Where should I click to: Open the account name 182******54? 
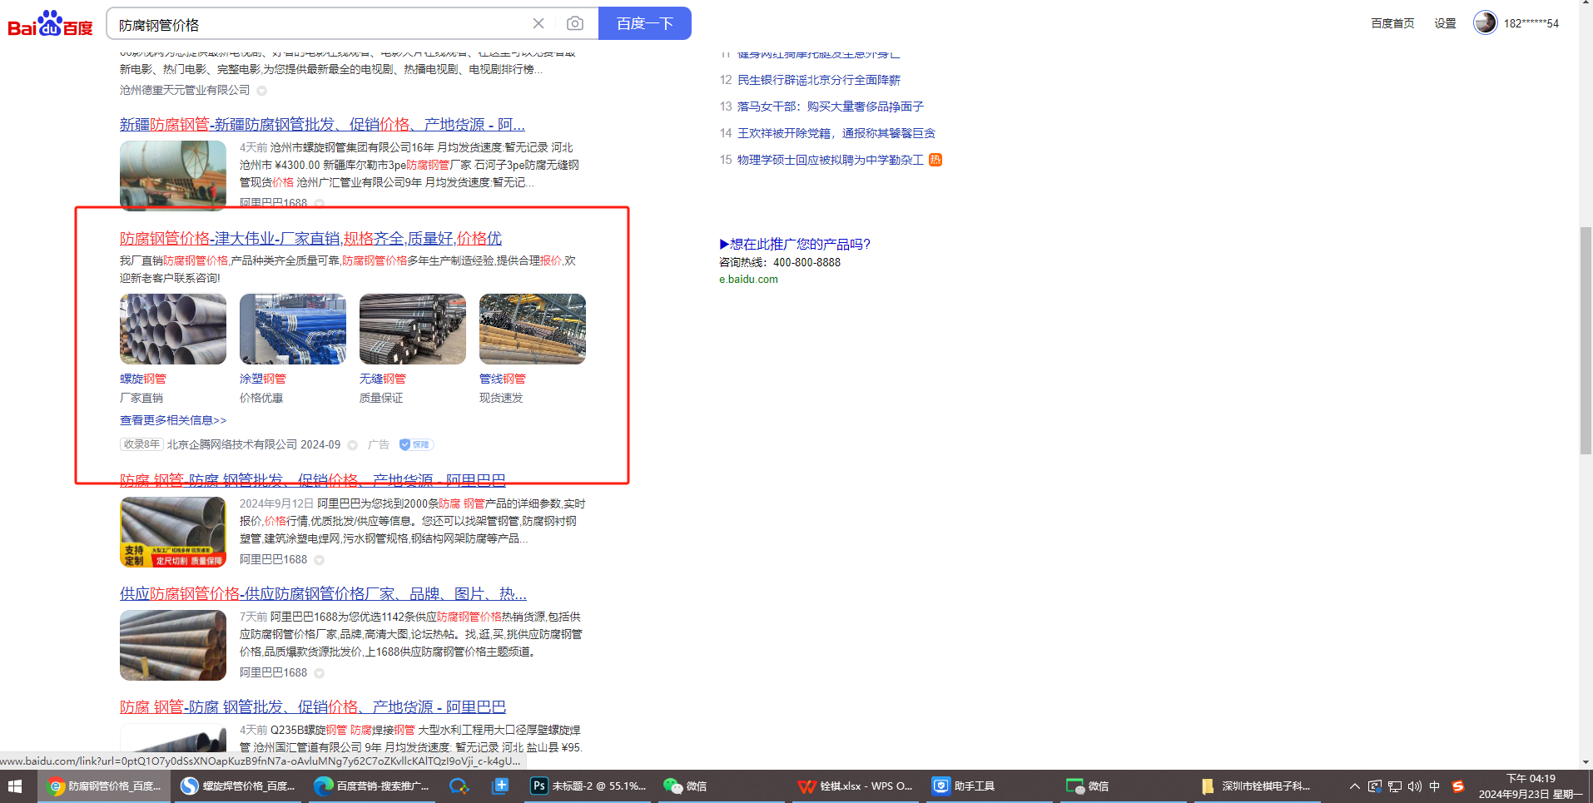pyautogui.click(x=1531, y=23)
